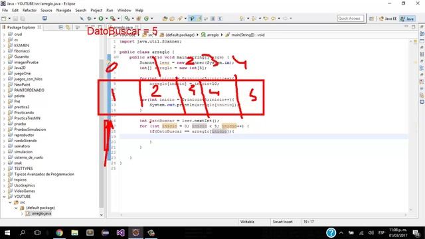Collapse the src folder under YOUTUBE
Image resolution: width=425 pixels, height=239 pixels.
10,202
